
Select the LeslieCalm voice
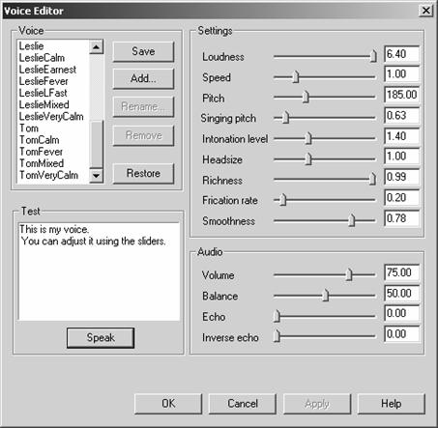(x=42, y=58)
